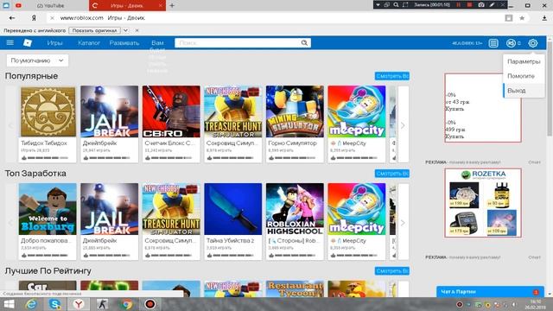
Task: Click the recorder zoom magnifier icon
Action: pos(396,5)
